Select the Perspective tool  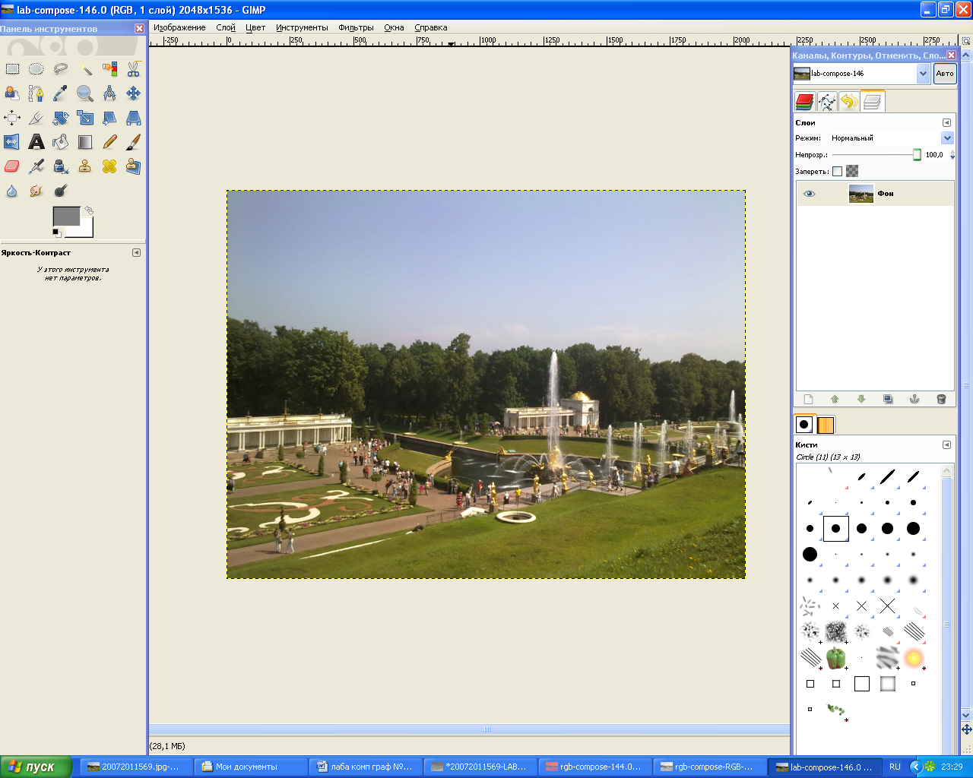[134, 118]
